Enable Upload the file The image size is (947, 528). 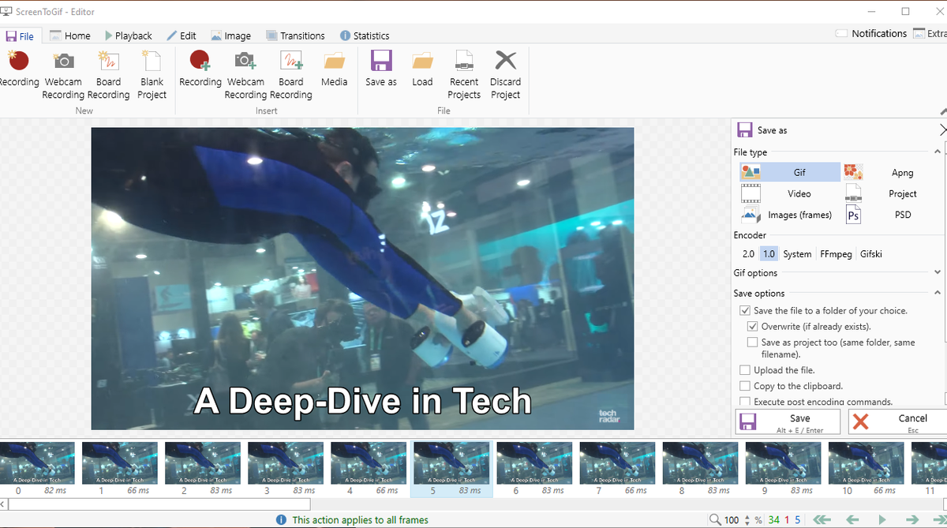point(744,369)
